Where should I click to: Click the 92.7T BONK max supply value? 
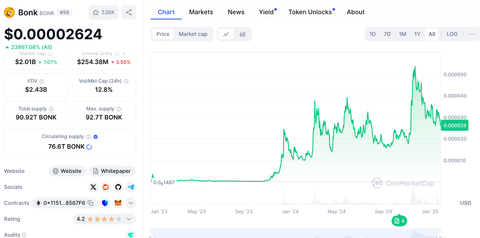[104, 117]
